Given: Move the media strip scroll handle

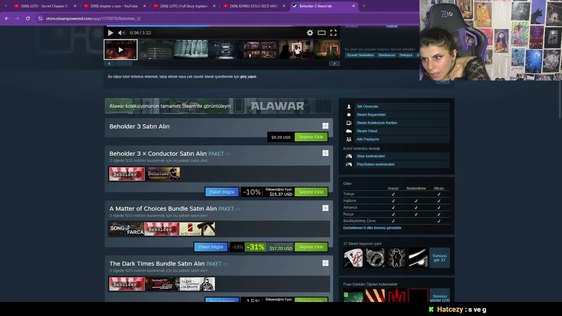Looking at the screenshot, I should point(123,64).
